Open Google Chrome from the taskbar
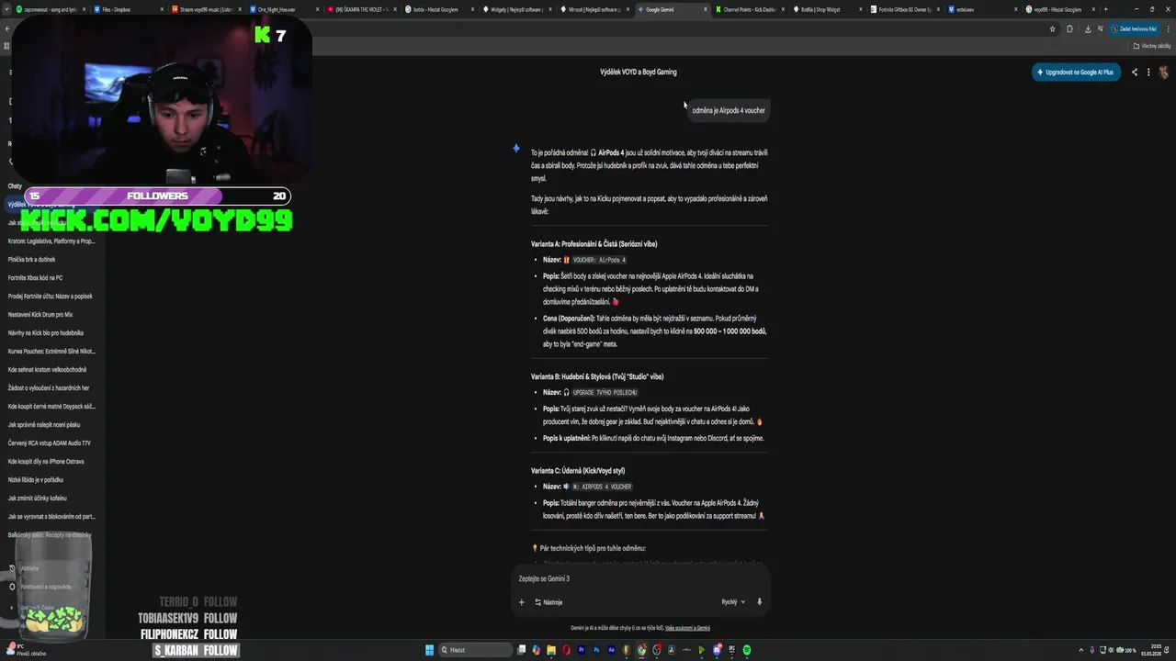This screenshot has height=661, width=1176. 641,650
